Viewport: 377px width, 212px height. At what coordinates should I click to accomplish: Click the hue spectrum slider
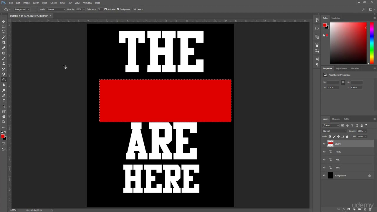click(x=372, y=43)
